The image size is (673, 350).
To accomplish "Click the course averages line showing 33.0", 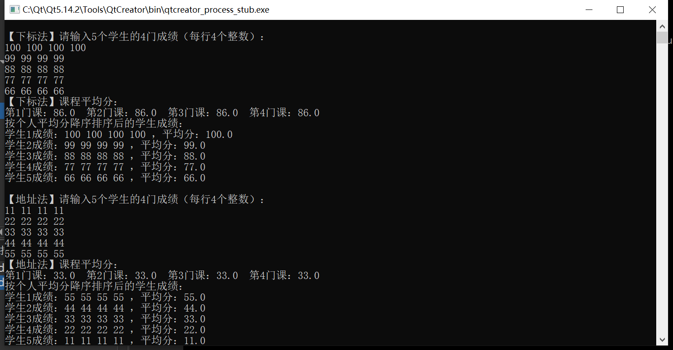I will [x=162, y=275].
